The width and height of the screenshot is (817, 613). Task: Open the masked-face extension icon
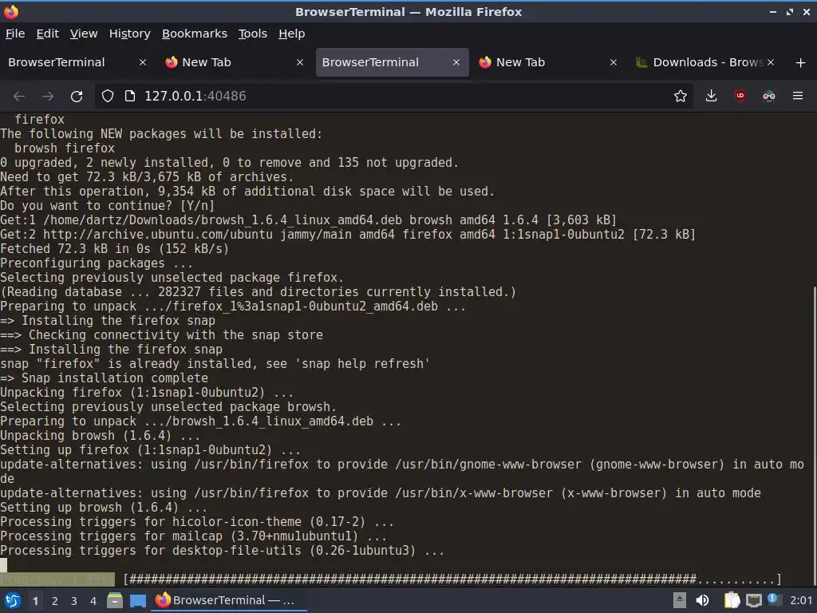pyautogui.click(x=768, y=96)
